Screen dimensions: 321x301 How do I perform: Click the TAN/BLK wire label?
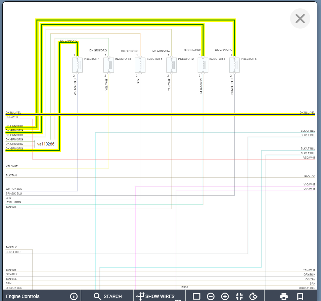click(x=11, y=247)
